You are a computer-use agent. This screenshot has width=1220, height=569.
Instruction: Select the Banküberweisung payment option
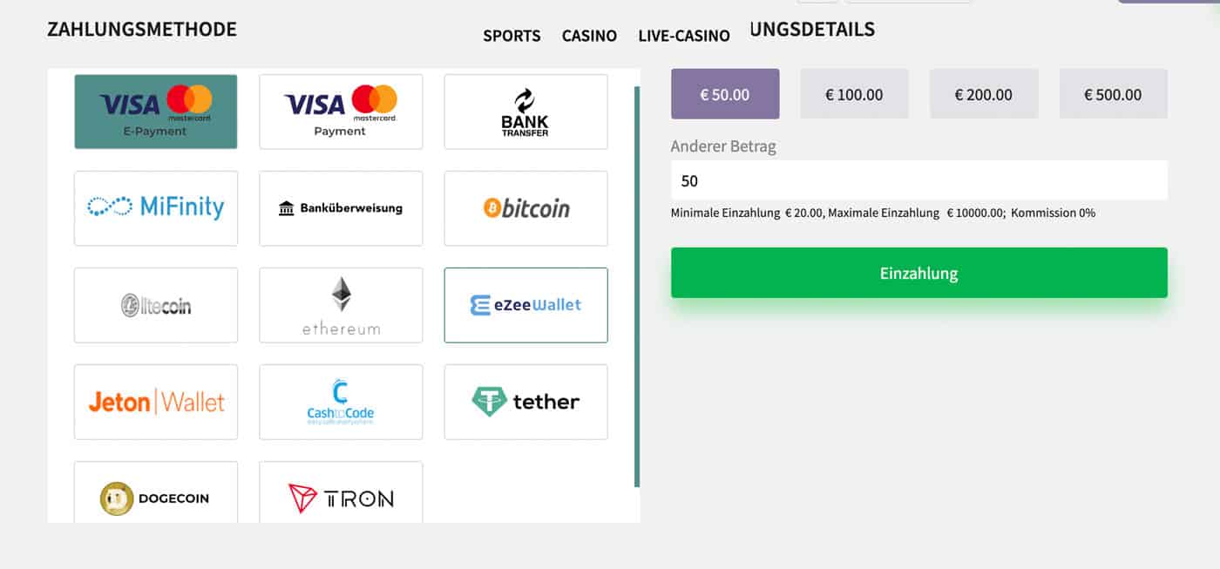coord(341,208)
